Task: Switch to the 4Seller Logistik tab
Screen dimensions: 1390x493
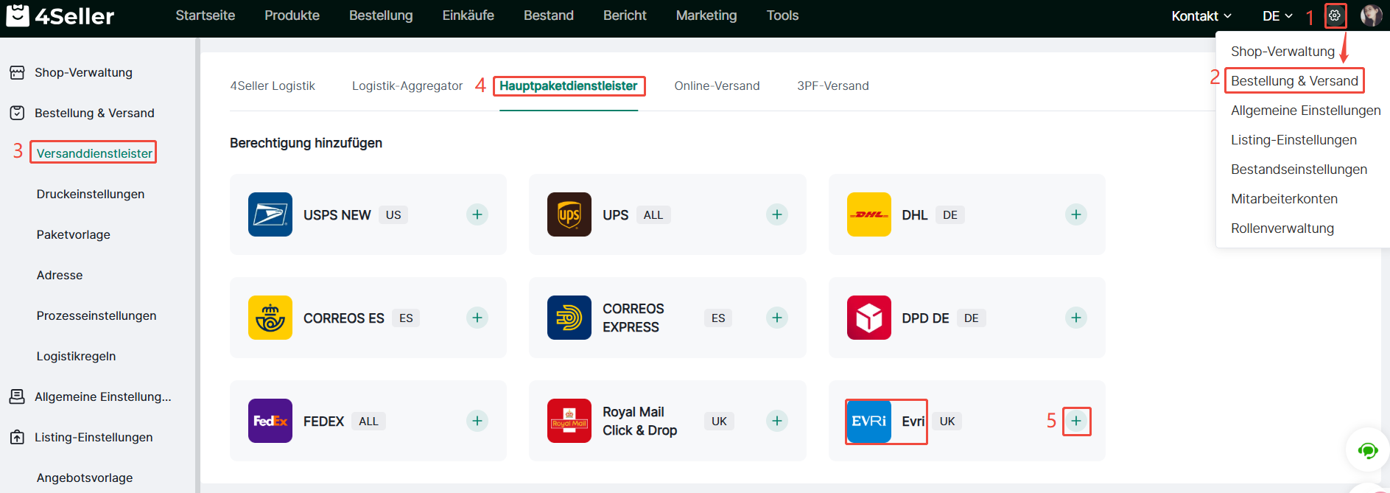Action: [x=273, y=85]
